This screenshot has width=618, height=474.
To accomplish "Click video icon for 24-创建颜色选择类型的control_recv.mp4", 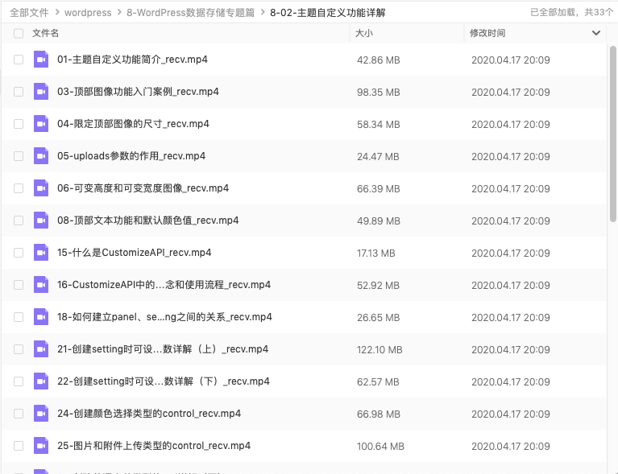I will point(41,414).
